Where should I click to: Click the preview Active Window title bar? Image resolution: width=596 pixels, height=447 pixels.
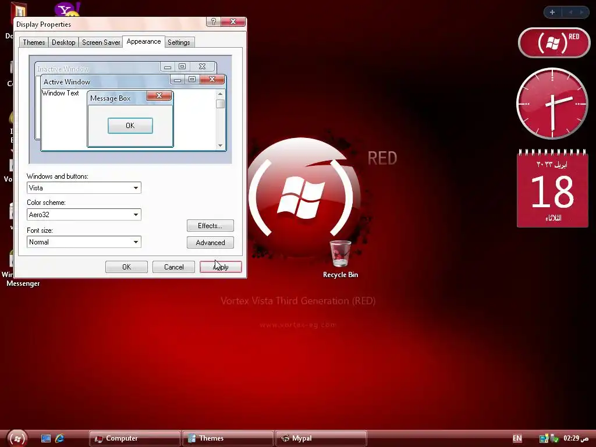point(105,81)
